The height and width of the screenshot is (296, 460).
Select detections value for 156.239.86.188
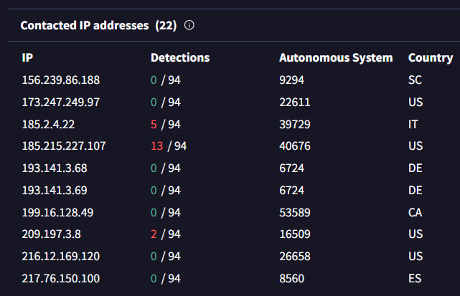point(166,80)
